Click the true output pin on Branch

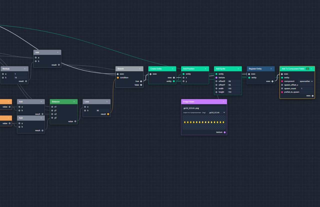point(141,81)
